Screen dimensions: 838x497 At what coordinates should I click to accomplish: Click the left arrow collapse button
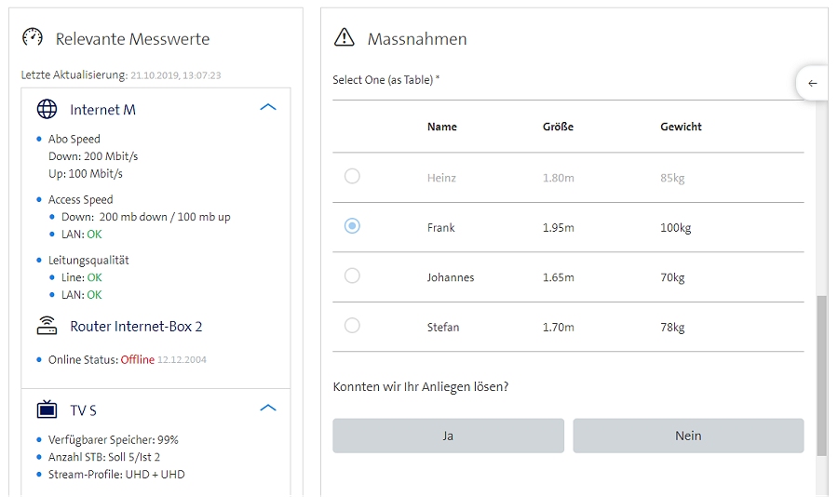[x=812, y=83]
